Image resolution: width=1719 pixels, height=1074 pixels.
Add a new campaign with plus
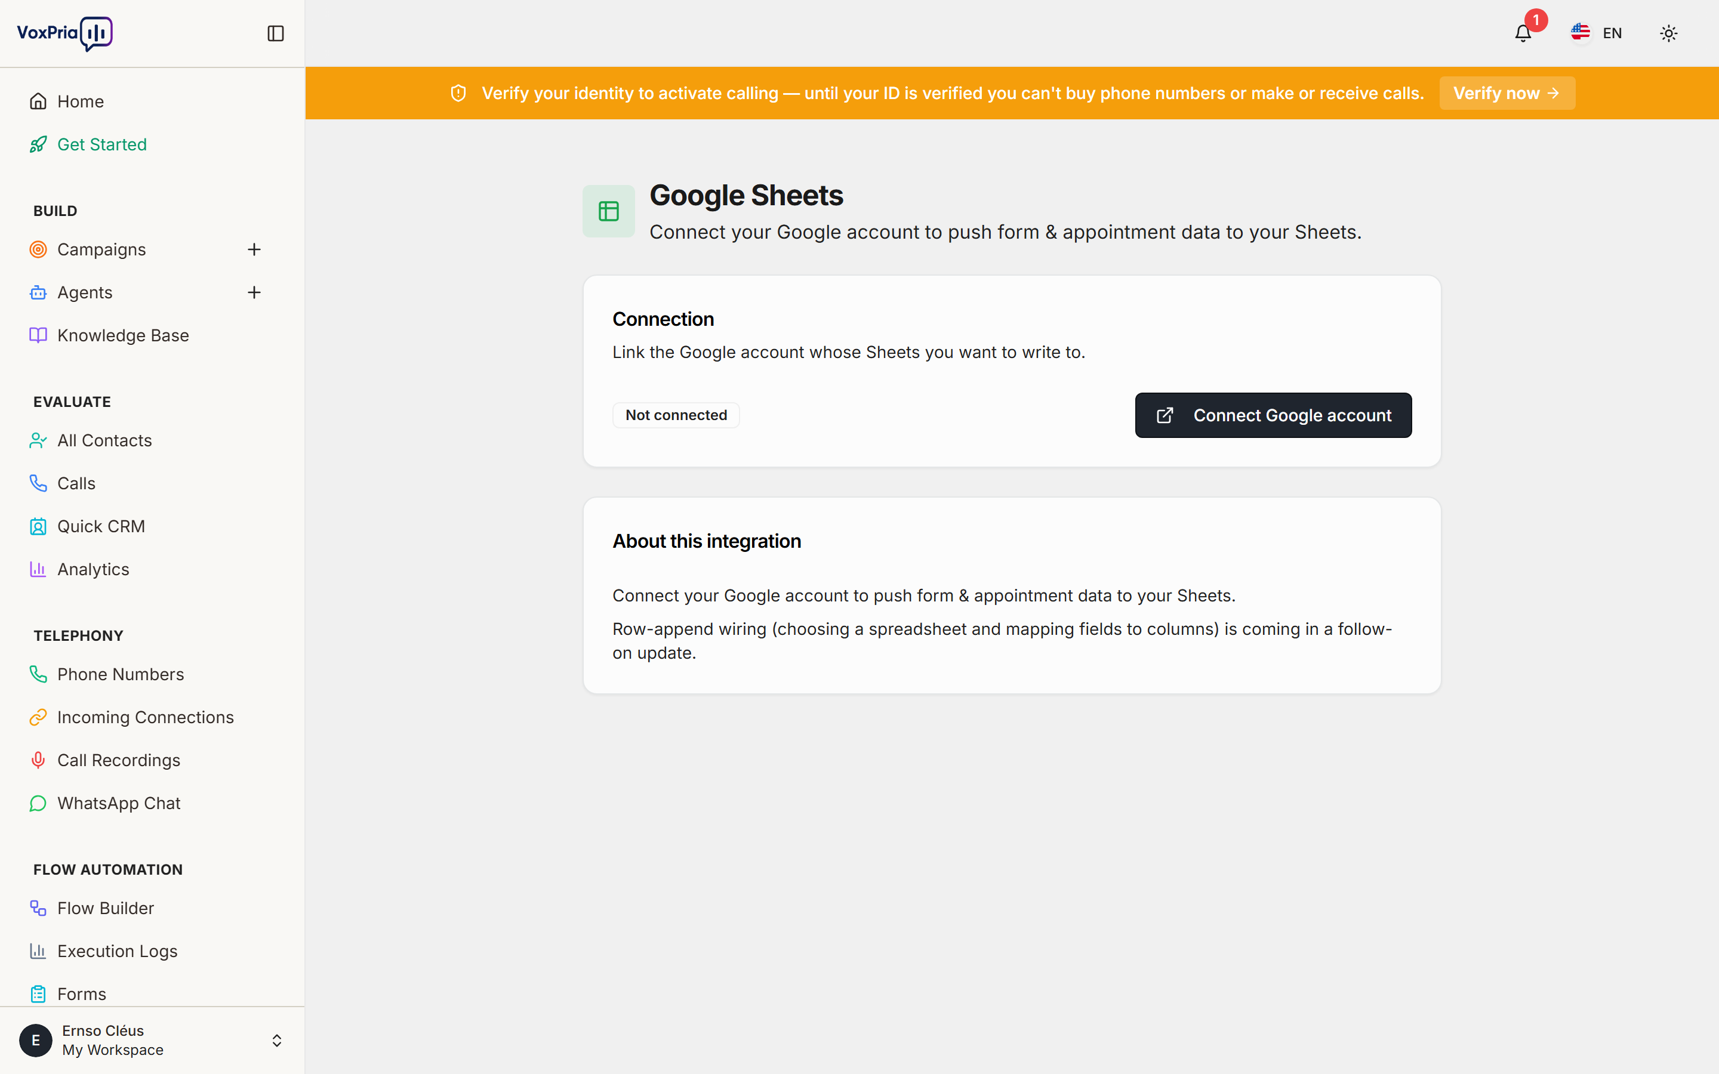tap(254, 249)
